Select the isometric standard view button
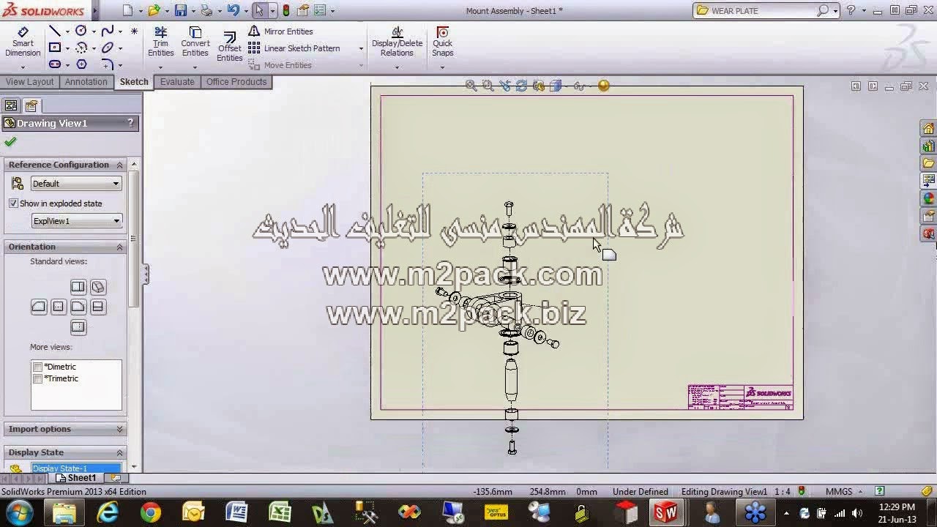The image size is (937, 527). pyautogui.click(x=98, y=287)
